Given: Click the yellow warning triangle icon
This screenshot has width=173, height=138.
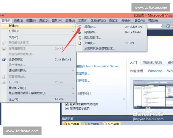Looking at the screenshot, I should (85, 124).
